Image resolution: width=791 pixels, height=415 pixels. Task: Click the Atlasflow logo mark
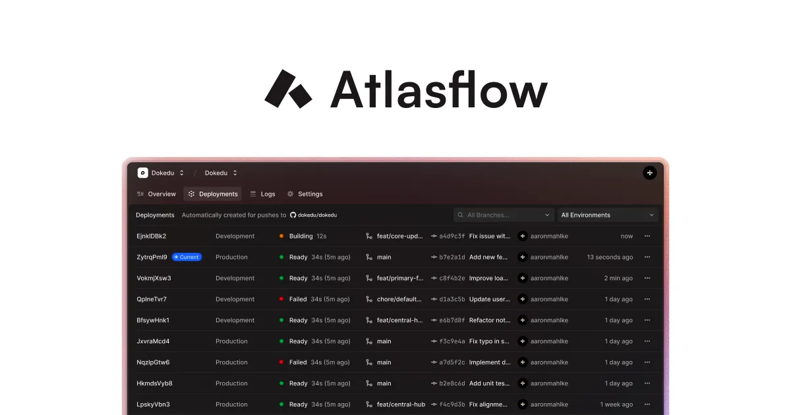coord(288,89)
